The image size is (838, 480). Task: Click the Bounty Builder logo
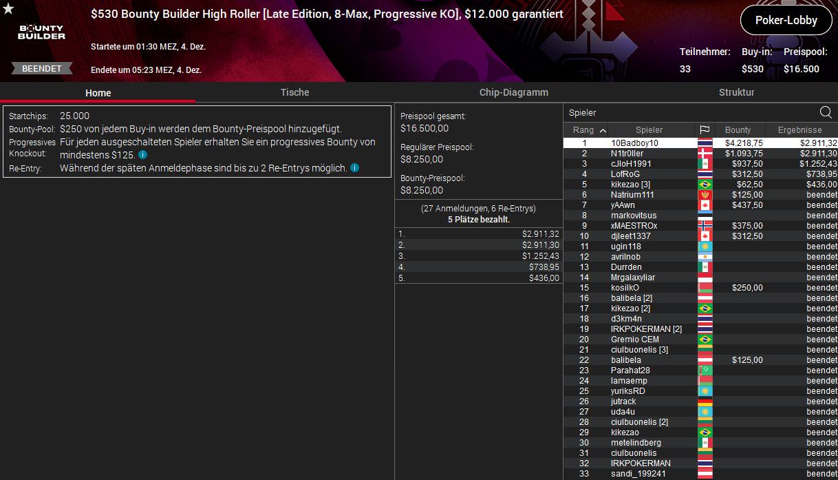point(41,32)
